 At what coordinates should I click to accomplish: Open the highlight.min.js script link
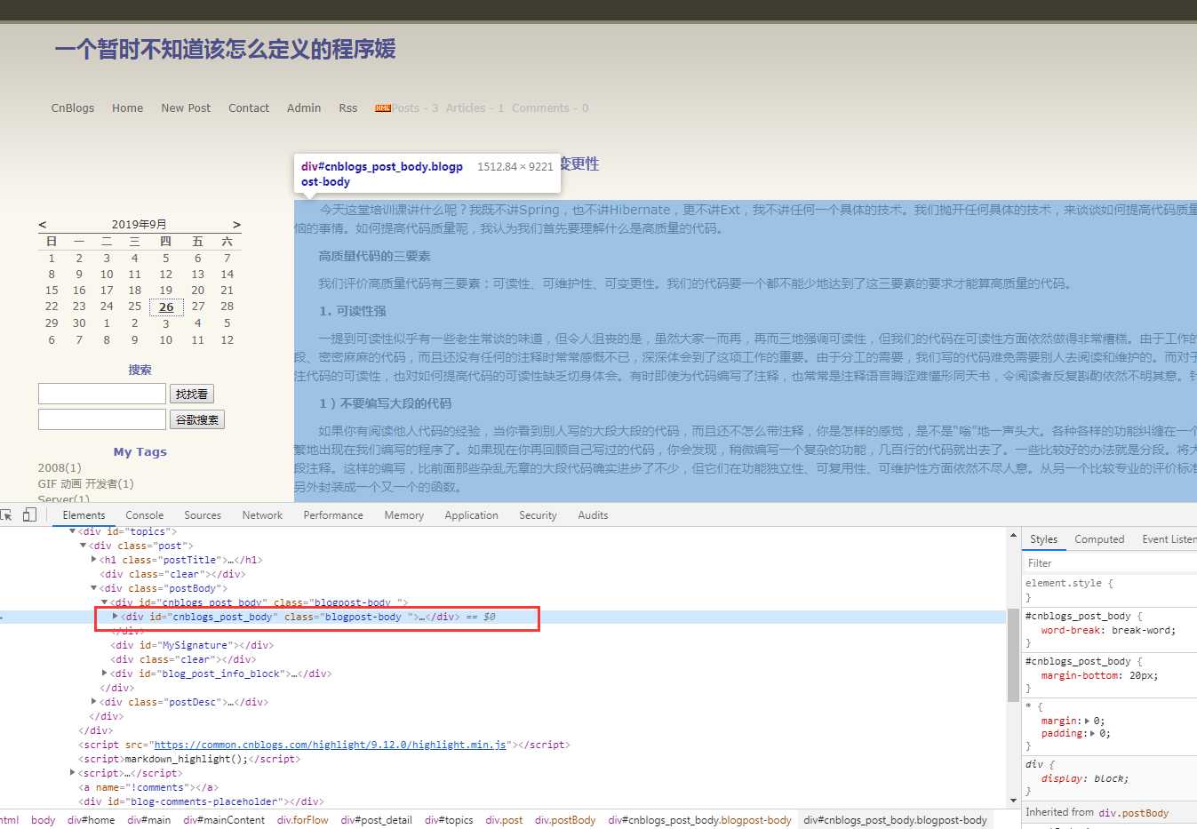coord(330,745)
